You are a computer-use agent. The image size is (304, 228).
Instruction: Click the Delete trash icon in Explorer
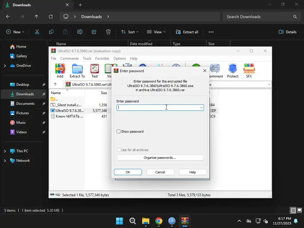pos(108,32)
